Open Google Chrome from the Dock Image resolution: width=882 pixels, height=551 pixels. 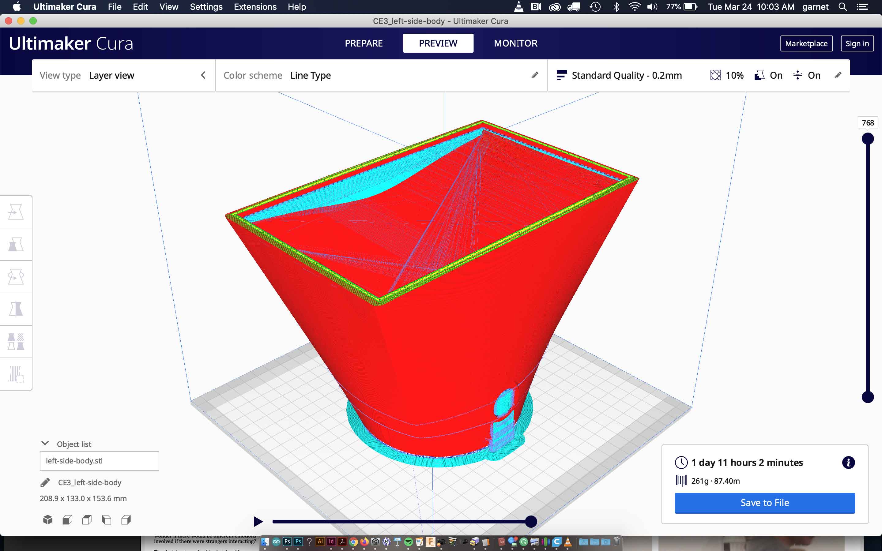pyautogui.click(x=353, y=542)
